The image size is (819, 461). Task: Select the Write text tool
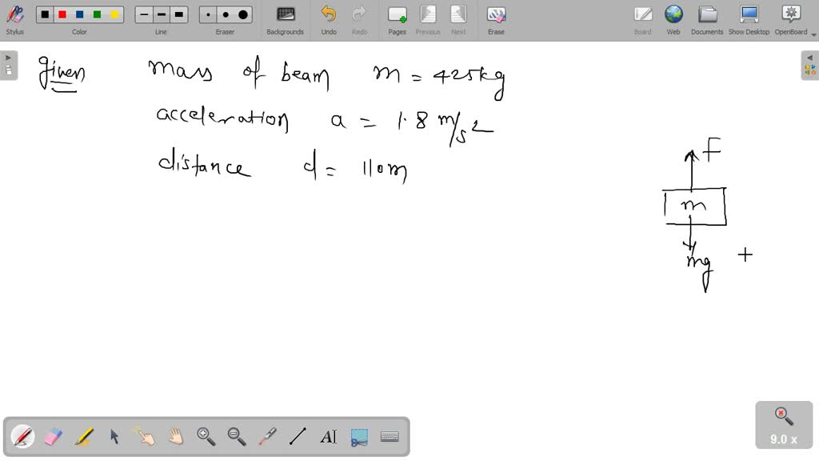328,436
